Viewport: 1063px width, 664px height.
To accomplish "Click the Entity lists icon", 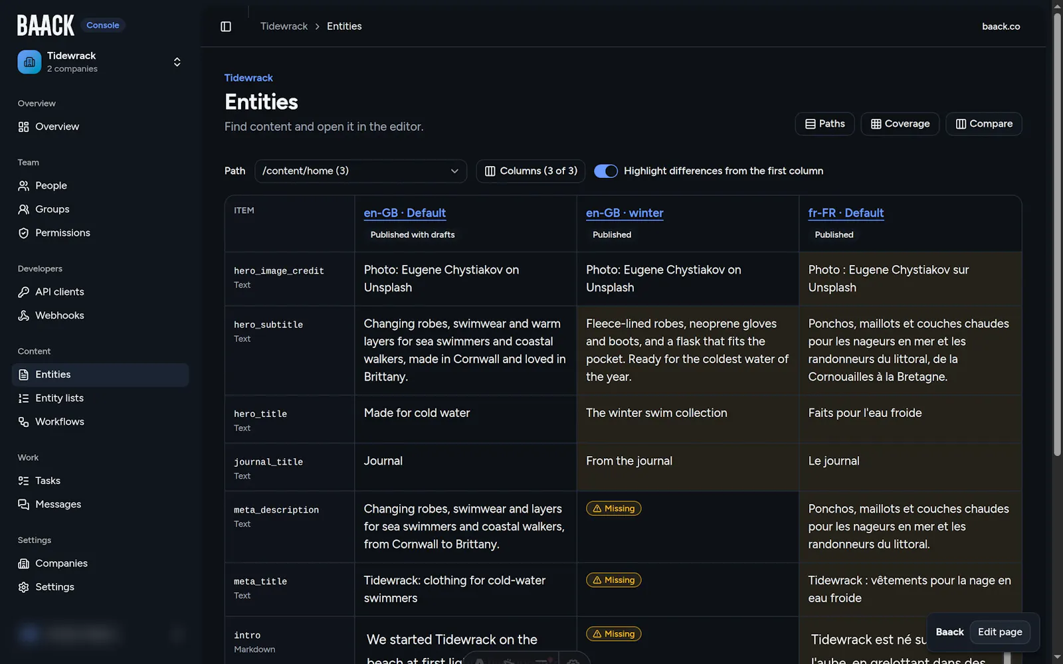I will [24, 398].
